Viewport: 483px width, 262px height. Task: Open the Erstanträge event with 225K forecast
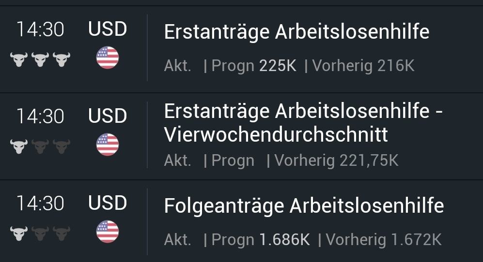click(x=296, y=32)
